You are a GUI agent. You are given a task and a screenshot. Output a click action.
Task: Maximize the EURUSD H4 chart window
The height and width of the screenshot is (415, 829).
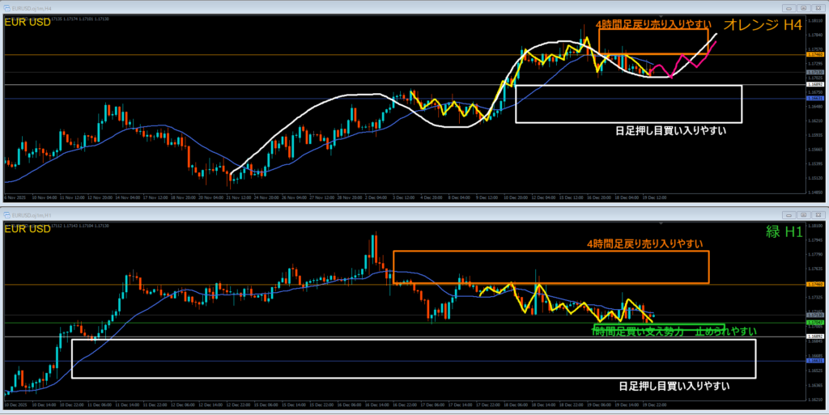(803, 8)
